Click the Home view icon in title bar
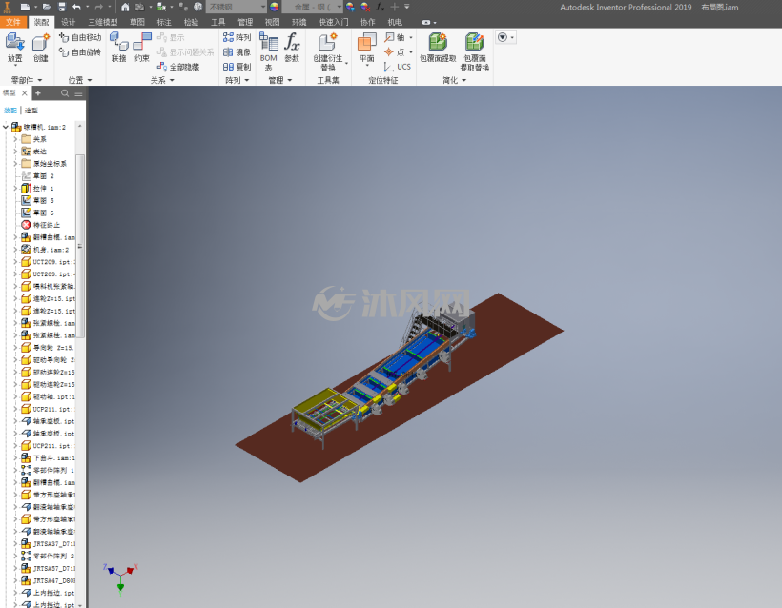782x608 pixels. click(x=125, y=7)
